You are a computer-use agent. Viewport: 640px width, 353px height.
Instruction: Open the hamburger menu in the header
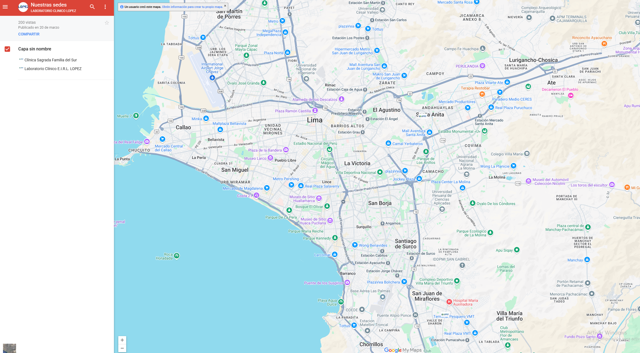5,7
